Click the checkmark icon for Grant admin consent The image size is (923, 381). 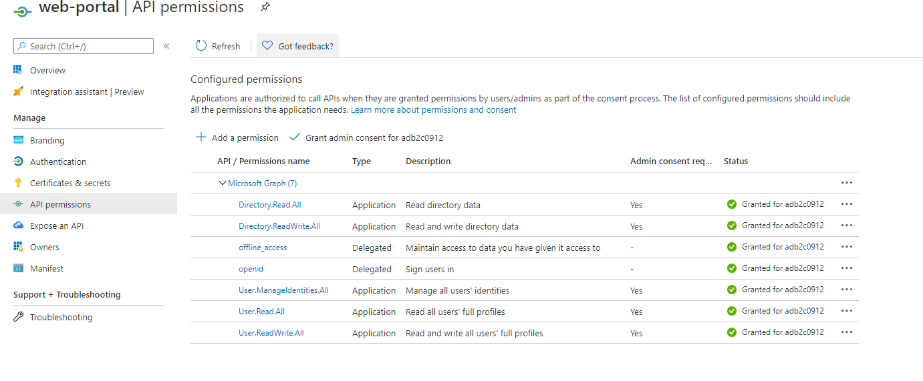[x=294, y=137]
